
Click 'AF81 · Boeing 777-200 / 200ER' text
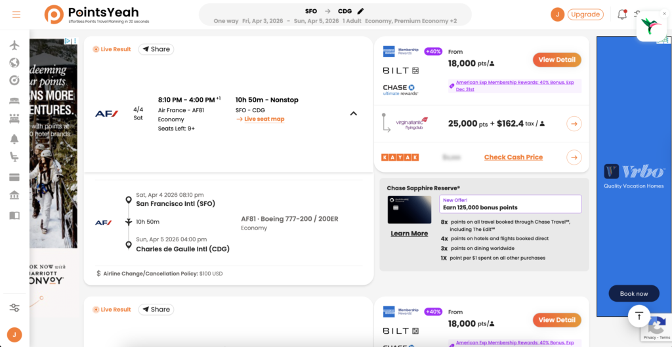(289, 219)
